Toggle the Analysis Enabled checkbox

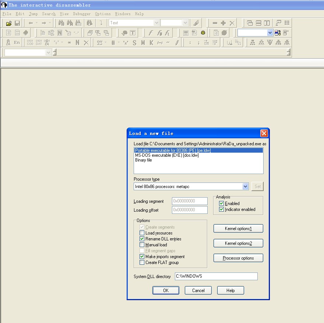pos(222,204)
